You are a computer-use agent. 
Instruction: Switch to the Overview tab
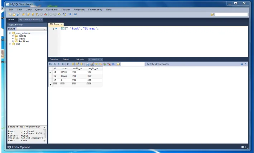pyautogui.click(x=54, y=60)
